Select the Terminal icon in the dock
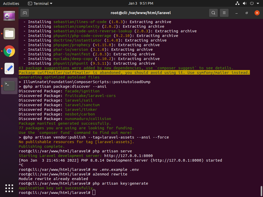This screenshot has width=263, height=197. [x=9, y=86]
